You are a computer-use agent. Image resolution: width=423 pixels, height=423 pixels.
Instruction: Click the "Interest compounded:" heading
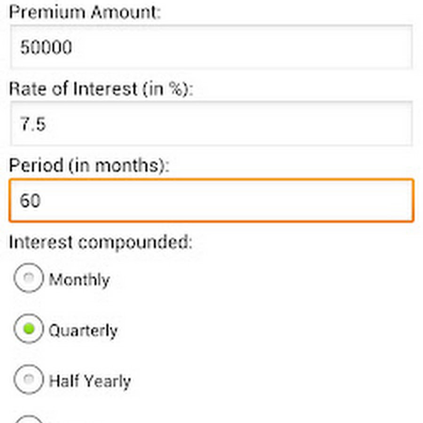[x=101, y=242]
